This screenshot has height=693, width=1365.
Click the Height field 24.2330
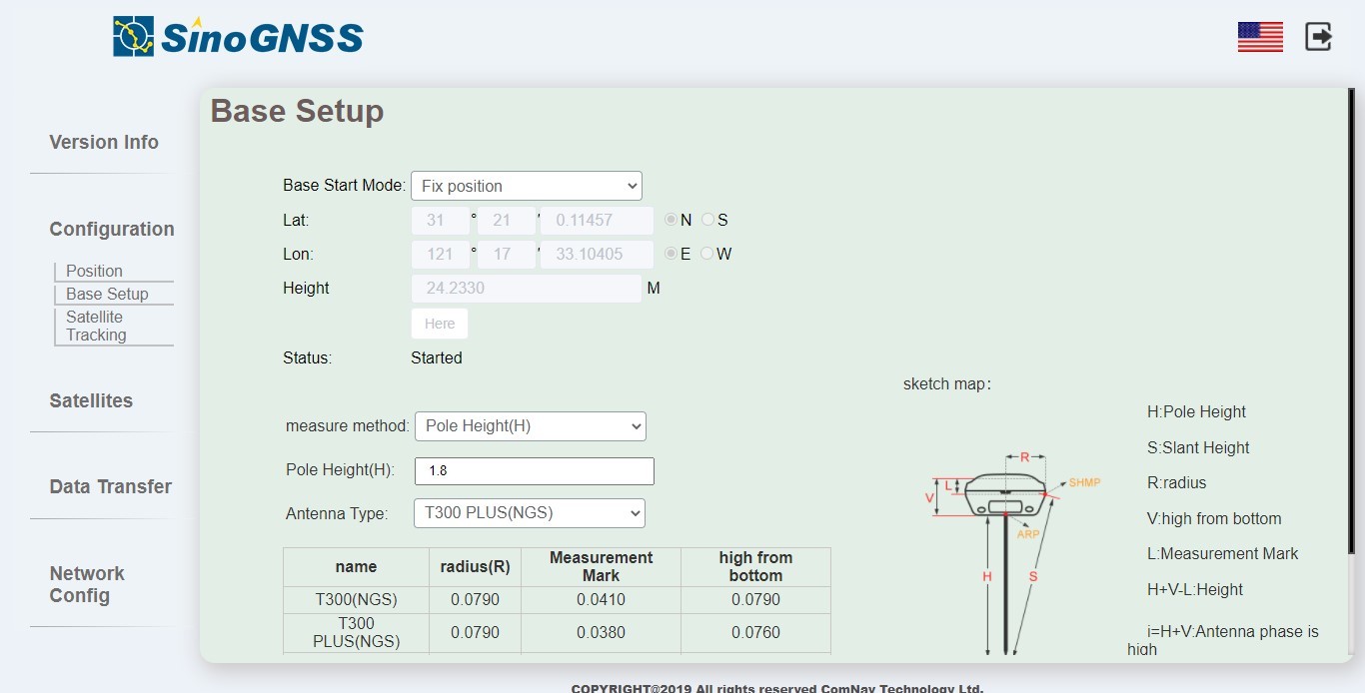tap(527, 289)
